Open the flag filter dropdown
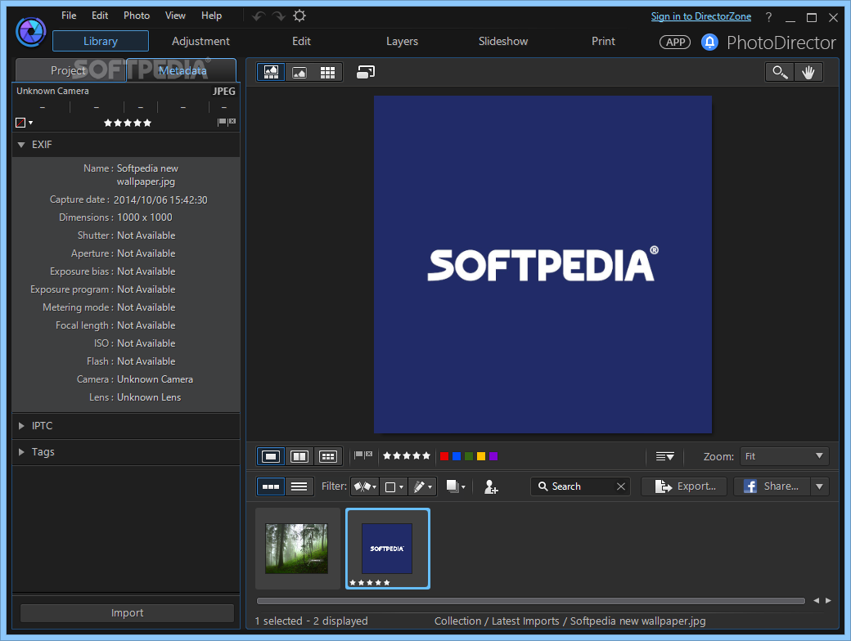851x641 pixels. (x=365, y=486)
